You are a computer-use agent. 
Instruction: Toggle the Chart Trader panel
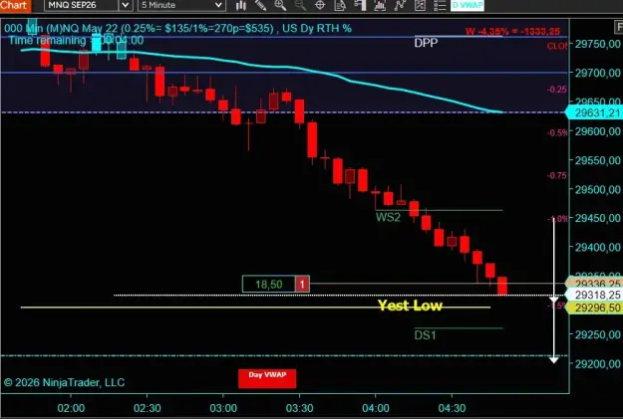[x=360, y=5]
